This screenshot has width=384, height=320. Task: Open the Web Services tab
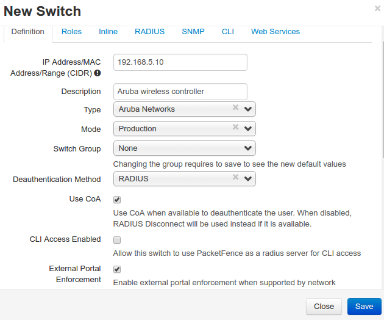pyautogui.click(x=276, y=32)
